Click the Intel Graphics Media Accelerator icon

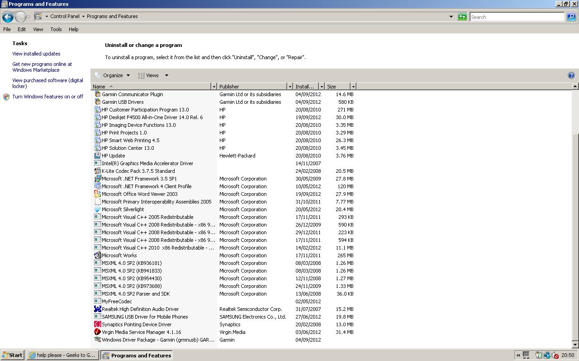97,163
